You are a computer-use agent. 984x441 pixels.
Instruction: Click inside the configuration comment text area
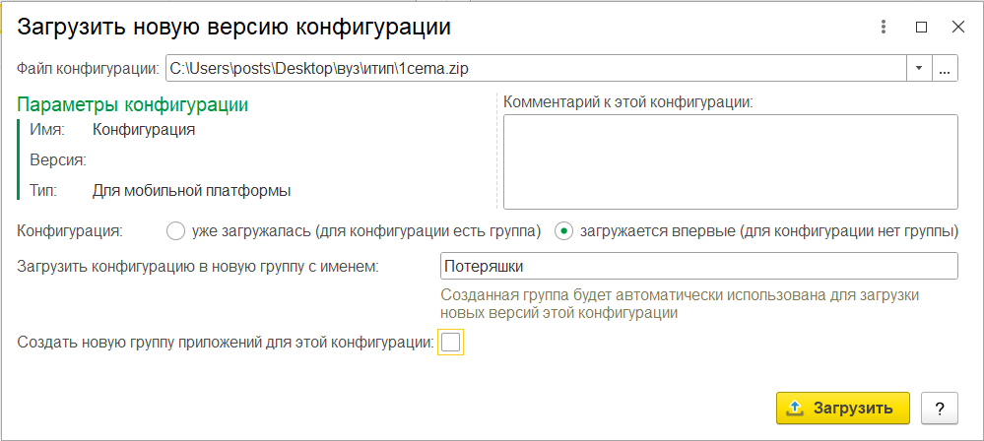(x=731, y=161)
